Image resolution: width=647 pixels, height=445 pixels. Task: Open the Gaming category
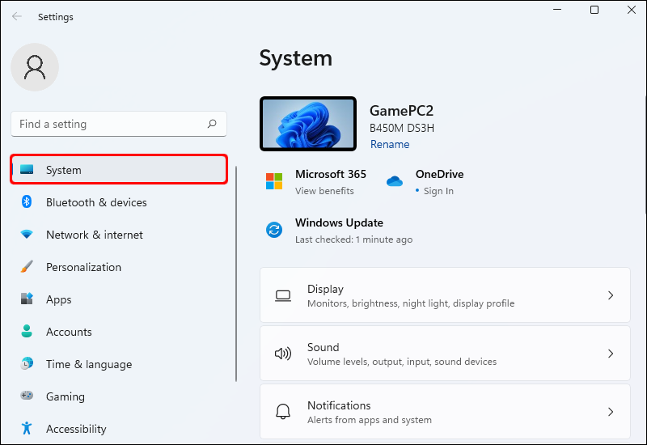[x=65, y=396]
